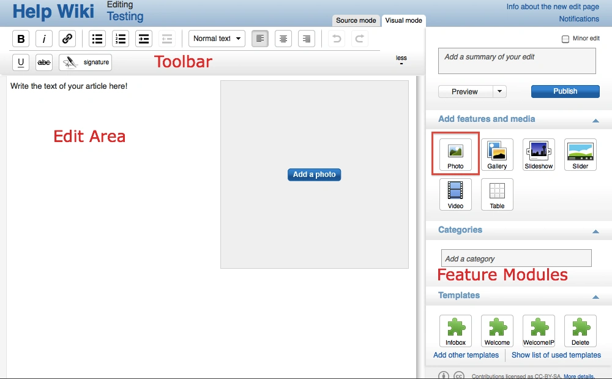Switch to Source mode tab

(356, 20)
